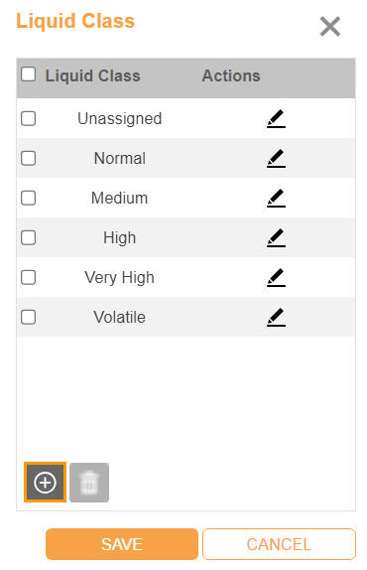Edit the High liquid class
Viewport: 367px width, 570px height.
click(x=276, y=237)
